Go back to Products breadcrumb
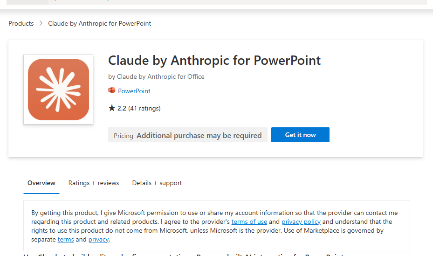Image resolution: width=433 pixels, height=256 pixels. [x=21, y=23]
